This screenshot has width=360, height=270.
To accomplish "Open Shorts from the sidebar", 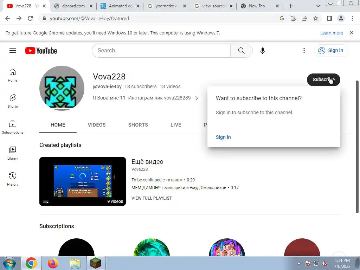I will click(x=13, y=101).
